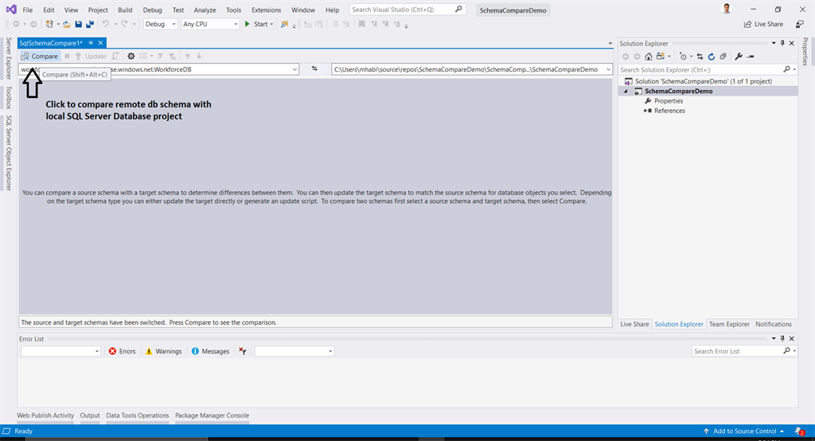Click the Live Share button
This screenshot has height=441, width=815.
tap(763, 24)
